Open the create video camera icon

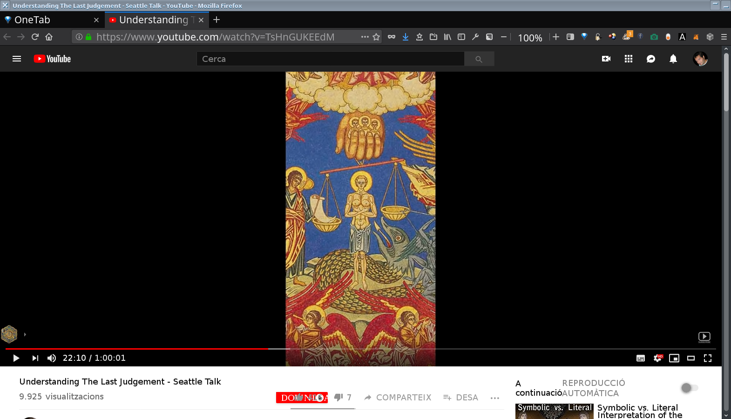pyautogui.click(x=606, y=59)
